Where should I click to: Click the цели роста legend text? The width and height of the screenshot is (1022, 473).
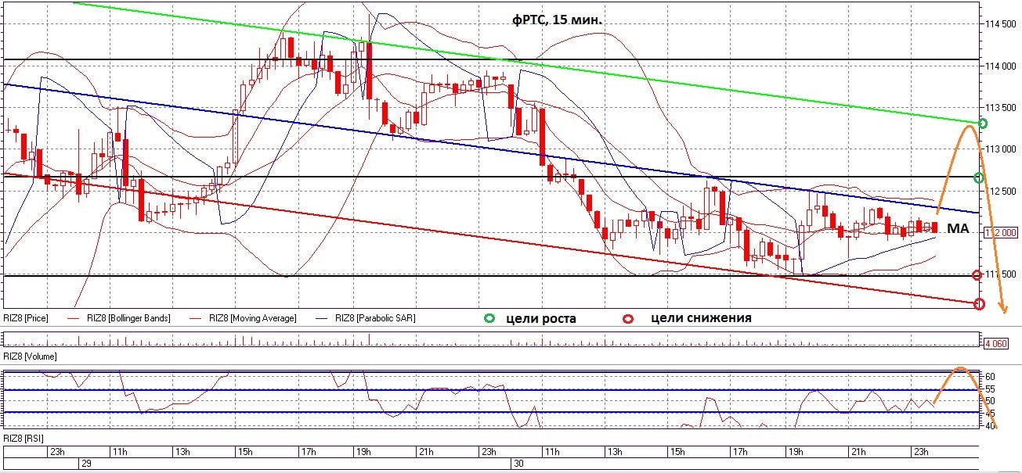tap(541, 318)
